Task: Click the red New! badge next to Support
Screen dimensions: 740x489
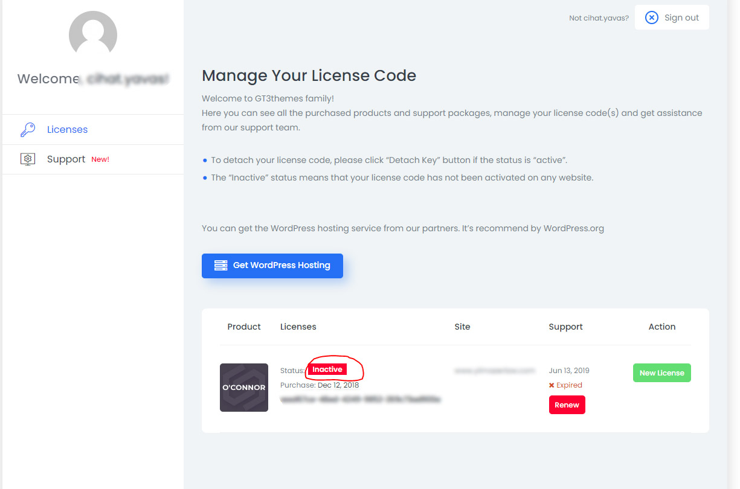Action: click(100, 159)
